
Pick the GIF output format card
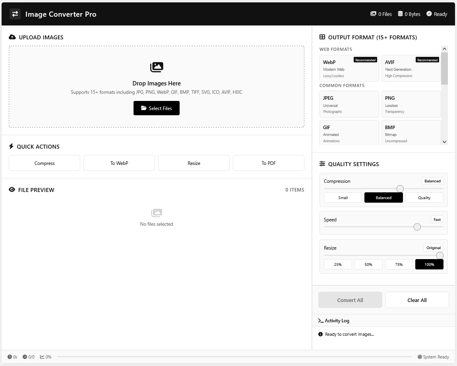coord(349,133)
